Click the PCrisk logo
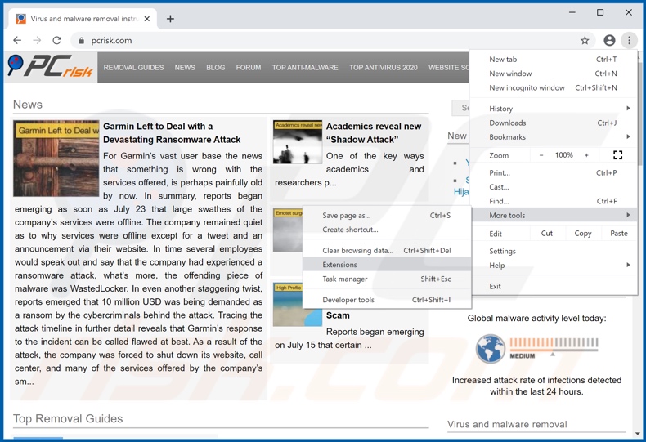Screen dimensions: 646x442 (51, 67)
